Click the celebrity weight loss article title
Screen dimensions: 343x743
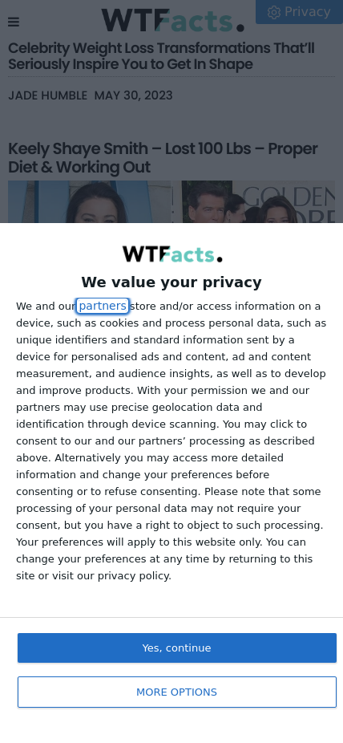point(161,56)
